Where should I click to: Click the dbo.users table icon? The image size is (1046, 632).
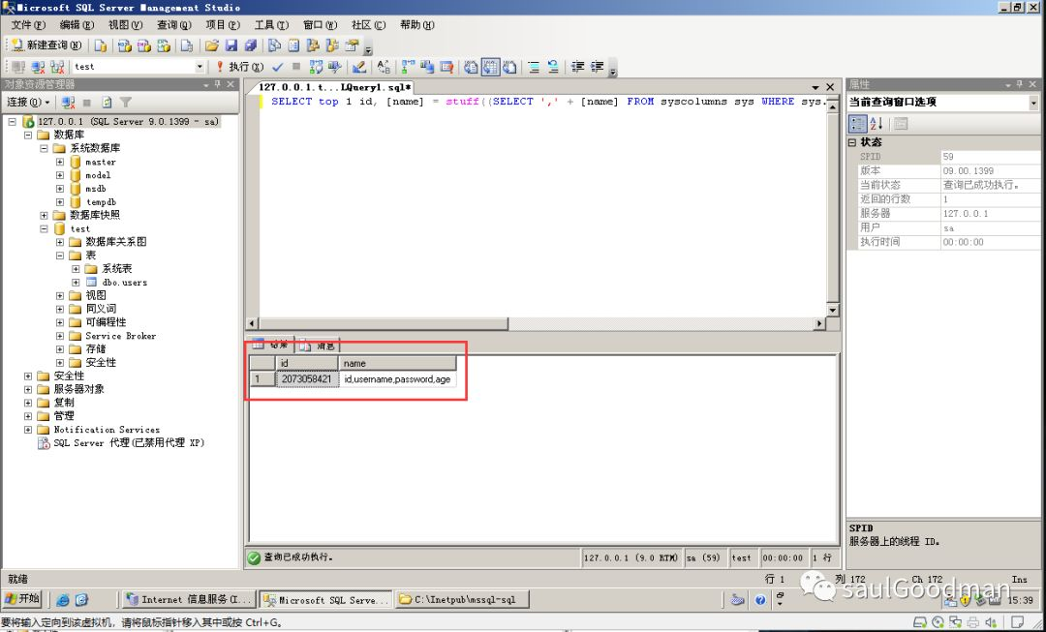tap(91, 282)
